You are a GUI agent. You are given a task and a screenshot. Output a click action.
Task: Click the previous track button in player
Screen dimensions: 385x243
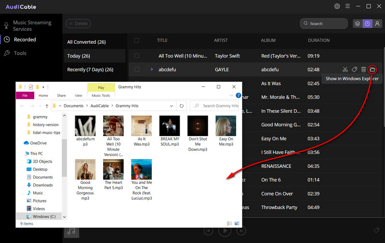pos(208,231)
